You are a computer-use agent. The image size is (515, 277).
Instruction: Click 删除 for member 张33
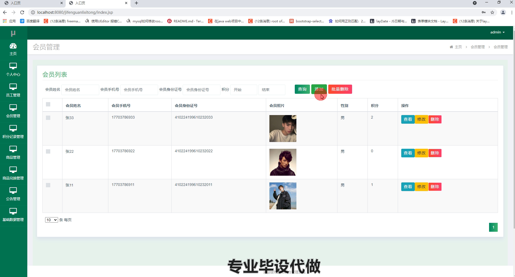(435, 119)
